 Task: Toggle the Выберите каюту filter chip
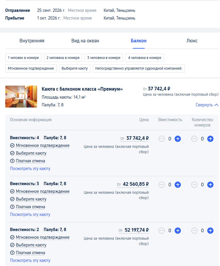(74, 68)
